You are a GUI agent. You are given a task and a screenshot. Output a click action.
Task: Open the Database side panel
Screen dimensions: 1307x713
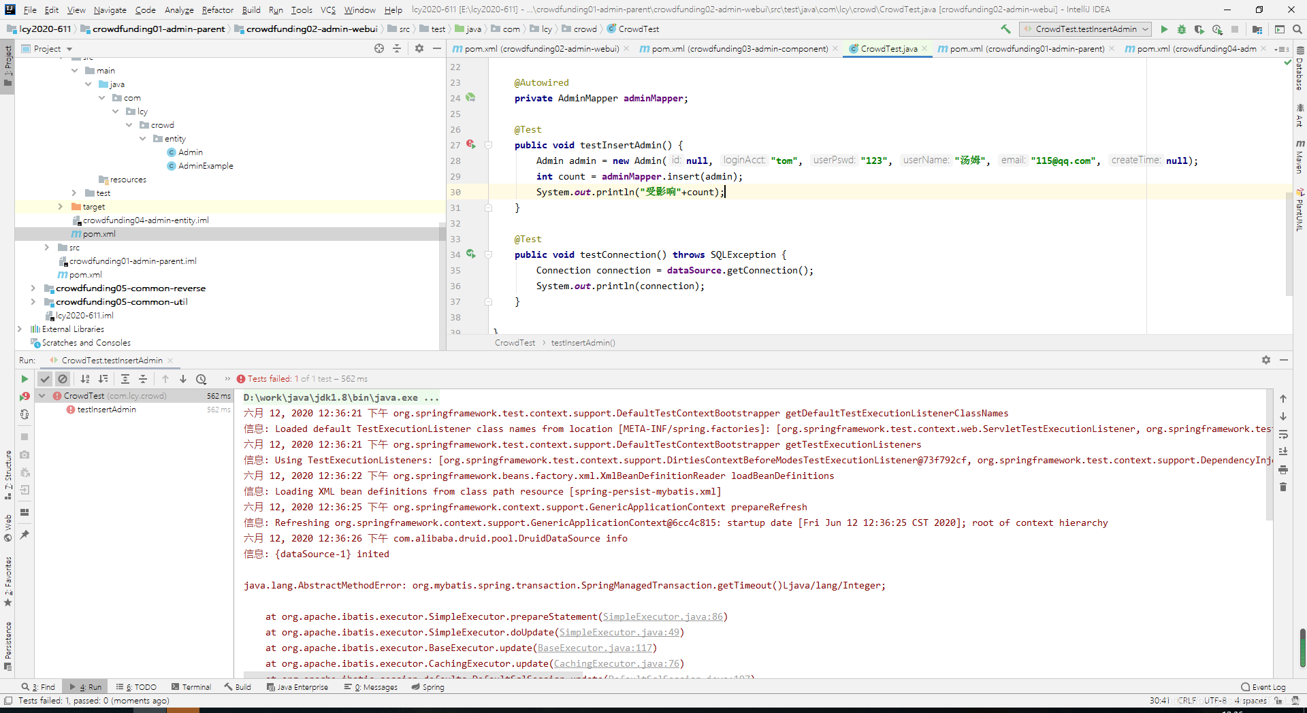pos(1300,69)
